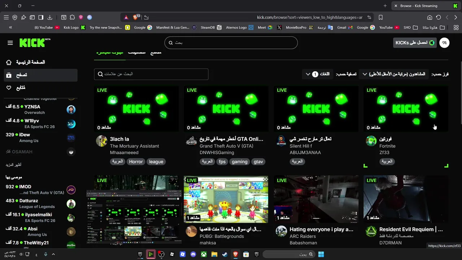Open the SteamDB bookmark
The image size is (462, 260).
(x=211, y=27)
